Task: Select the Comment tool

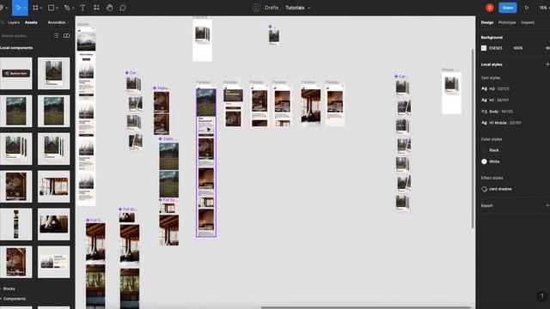Action: coord(123,8)
